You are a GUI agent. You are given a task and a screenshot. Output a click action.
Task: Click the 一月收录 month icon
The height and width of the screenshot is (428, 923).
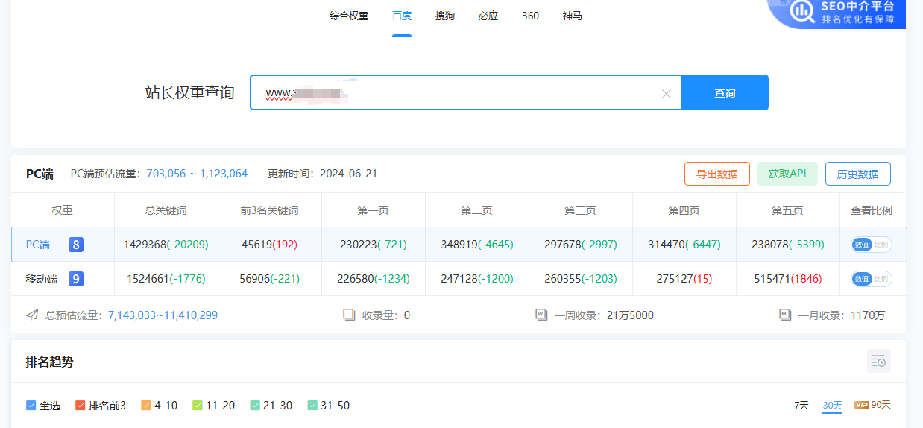(x=785, y=315)
